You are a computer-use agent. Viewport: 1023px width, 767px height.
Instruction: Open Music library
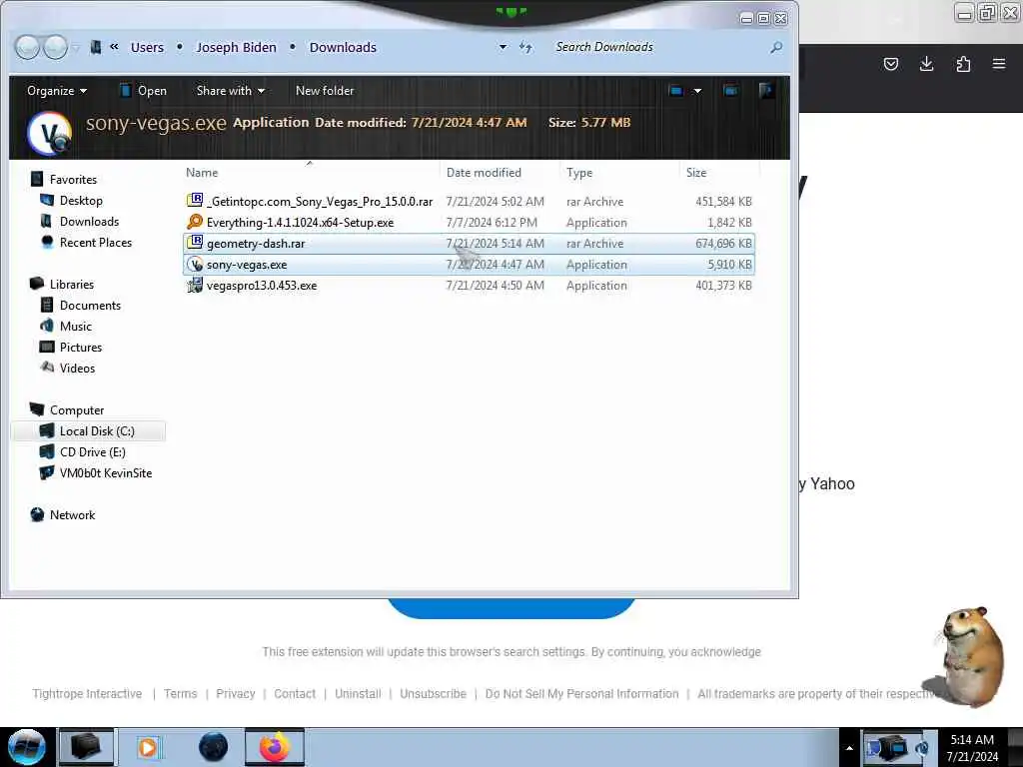pyautogui.click(x=76, y=327)
